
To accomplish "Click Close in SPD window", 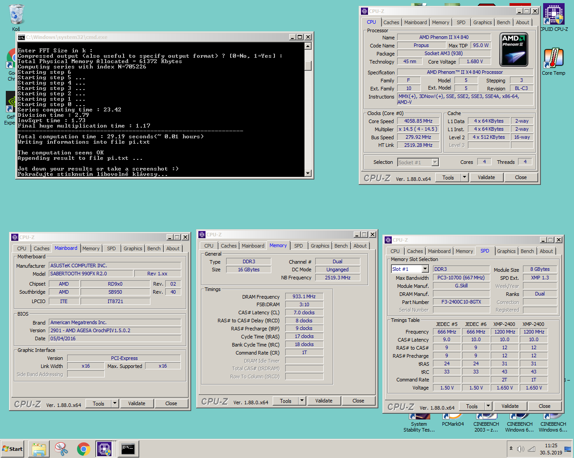I will pos(544,406).
